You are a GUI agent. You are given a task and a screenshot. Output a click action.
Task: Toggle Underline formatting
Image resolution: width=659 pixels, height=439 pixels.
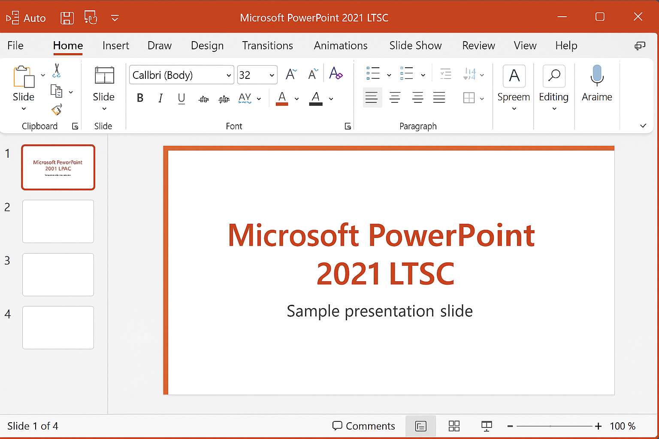(181, 98)
